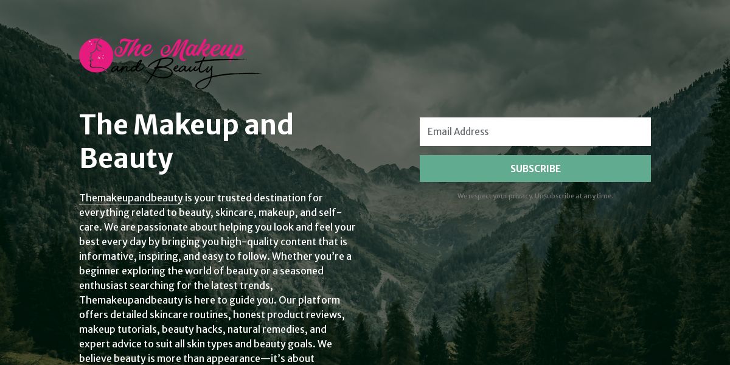Click the "honest product reviews" phrase

287,315
